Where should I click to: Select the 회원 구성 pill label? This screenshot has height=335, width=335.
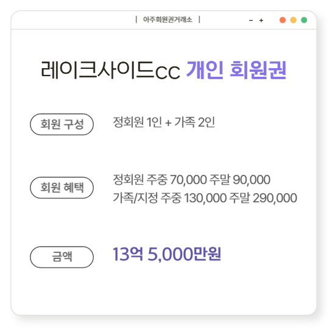62,124
